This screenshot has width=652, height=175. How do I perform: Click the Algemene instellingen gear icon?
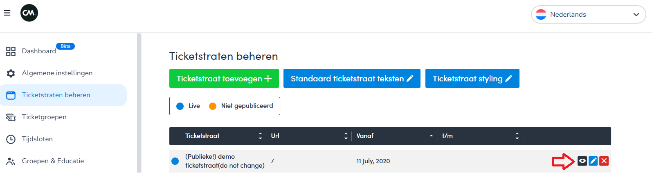(x=11, y=73)
